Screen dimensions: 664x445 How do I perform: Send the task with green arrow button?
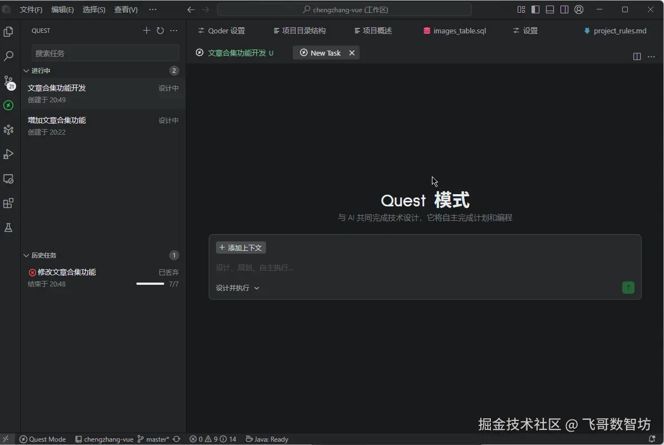(x=628, y=288)
